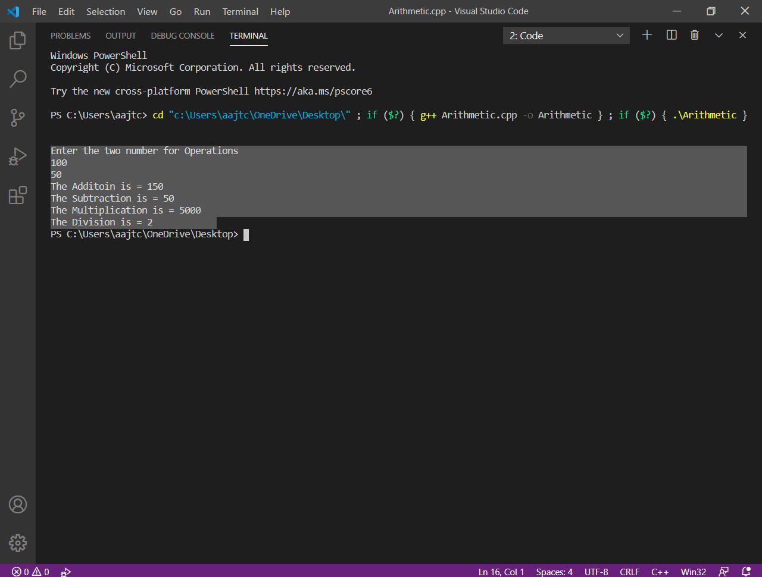762x577 pixels.
Task: Change the UTF-8 encoding setting
Action: click(596, 572)
